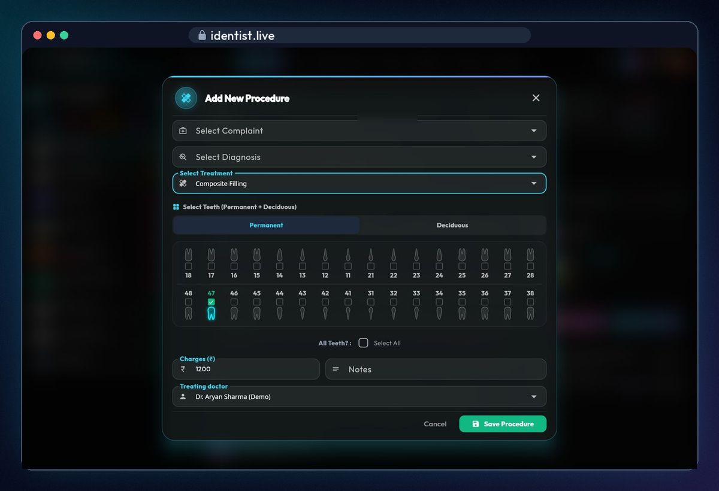Click tooth 45 premolar icon
Image resolution: width=719 pixels, height=491 pixels.
click(257, 313)
